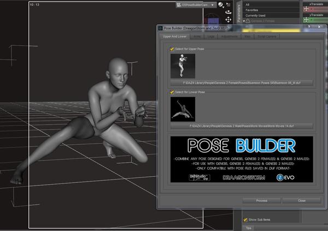Click the DraagonStorm logo in the banner

[x=244, y=177]
